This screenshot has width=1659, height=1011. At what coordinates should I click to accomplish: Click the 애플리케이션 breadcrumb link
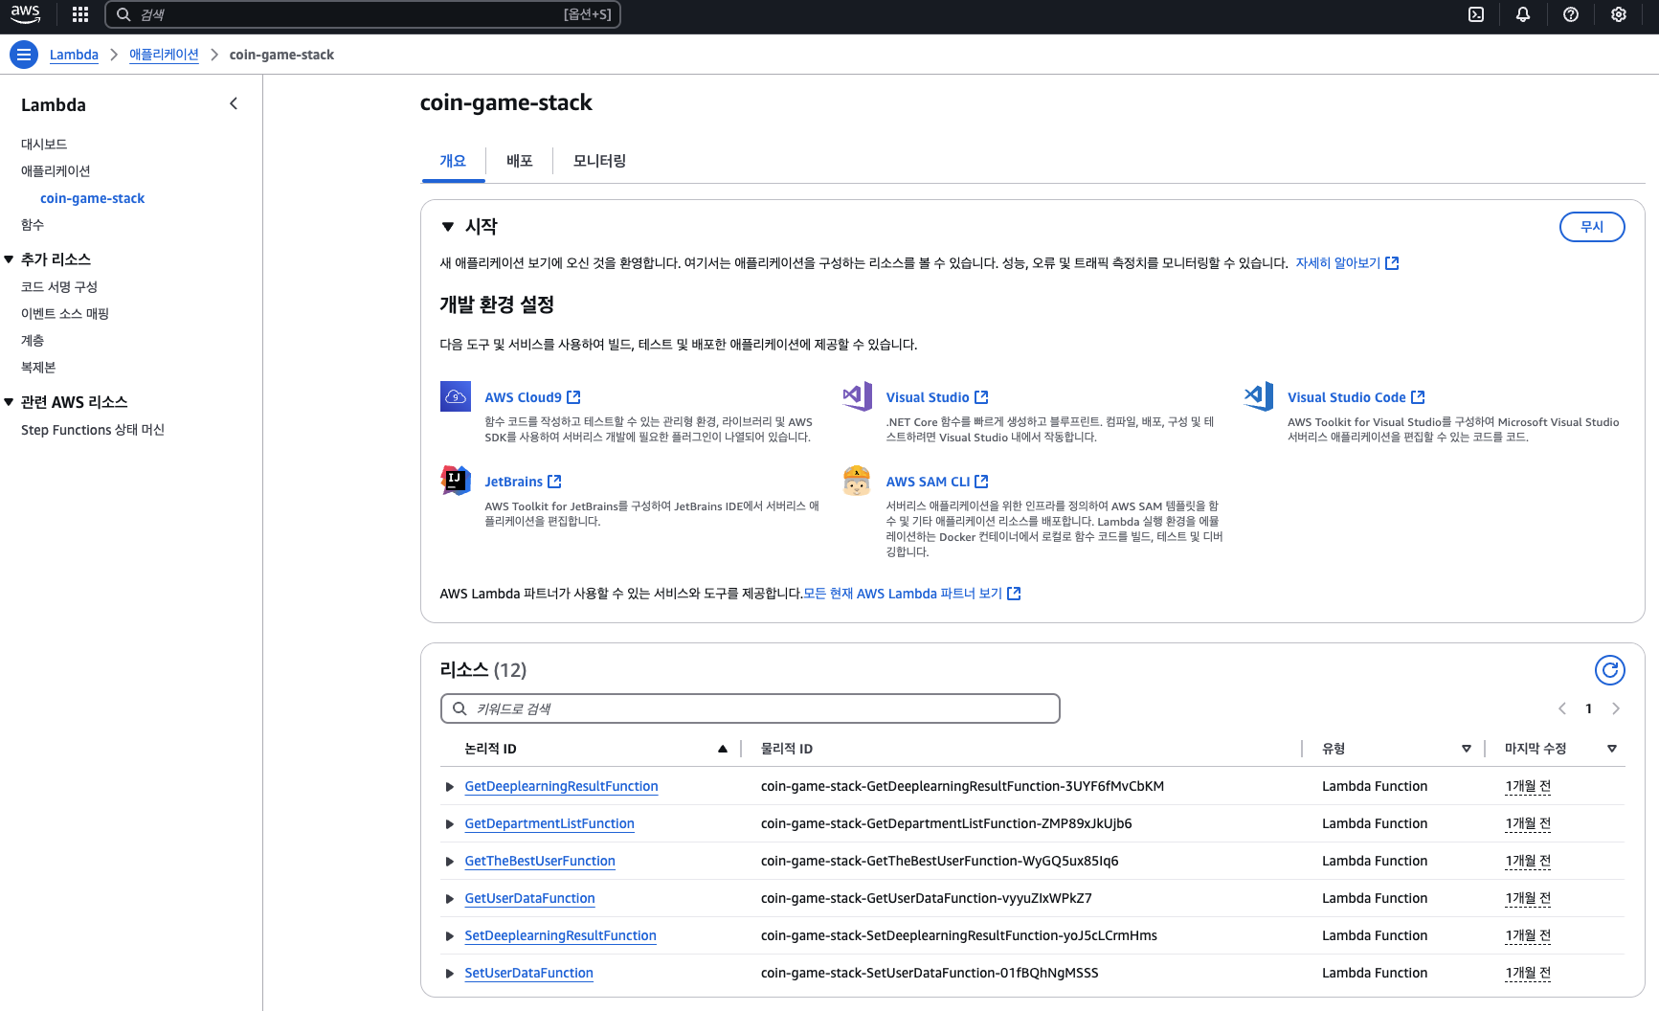click(164, 55)
